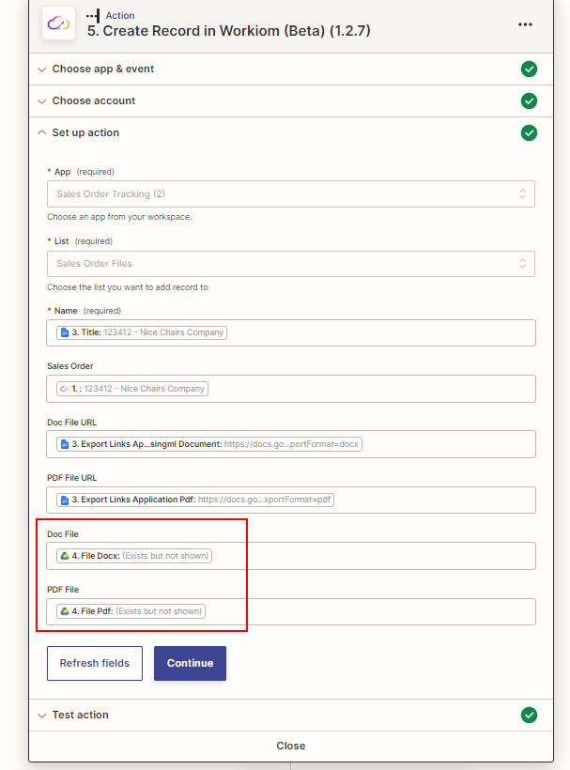
Task: Click the Continue button
Action: [x=190, y=664]
